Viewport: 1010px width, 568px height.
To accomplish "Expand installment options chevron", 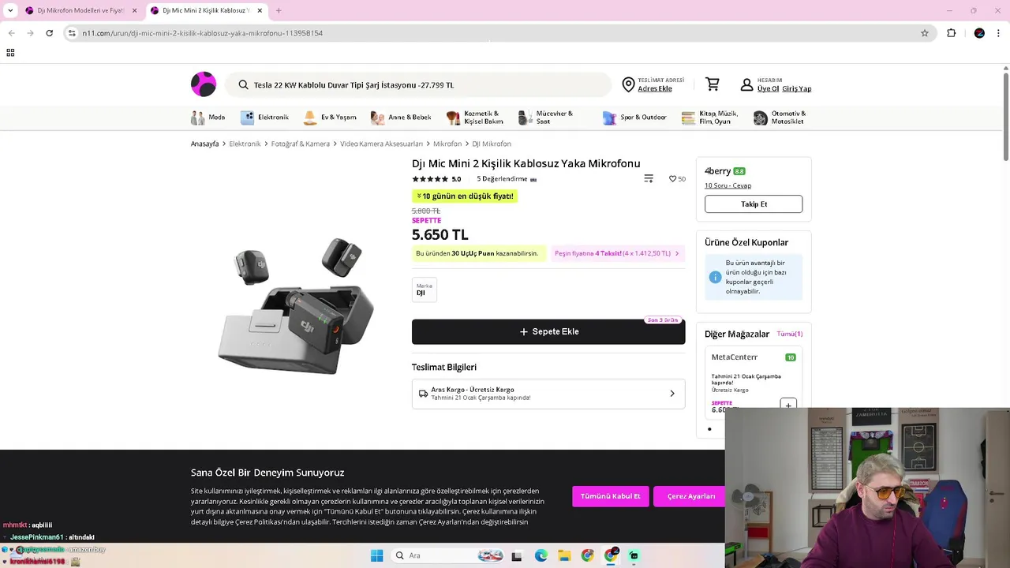I will 677,253.
